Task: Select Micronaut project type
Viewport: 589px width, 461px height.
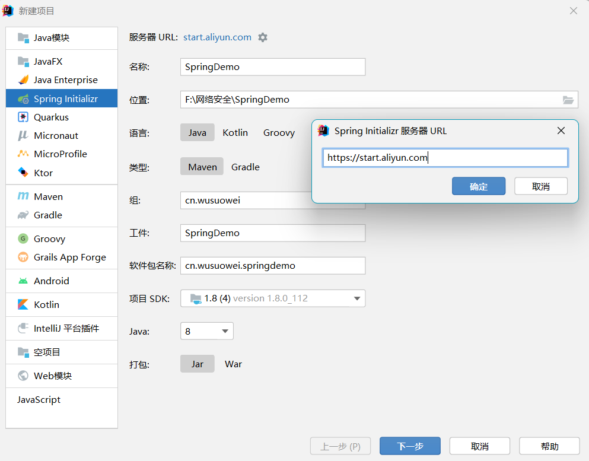Action: [62, 135]
